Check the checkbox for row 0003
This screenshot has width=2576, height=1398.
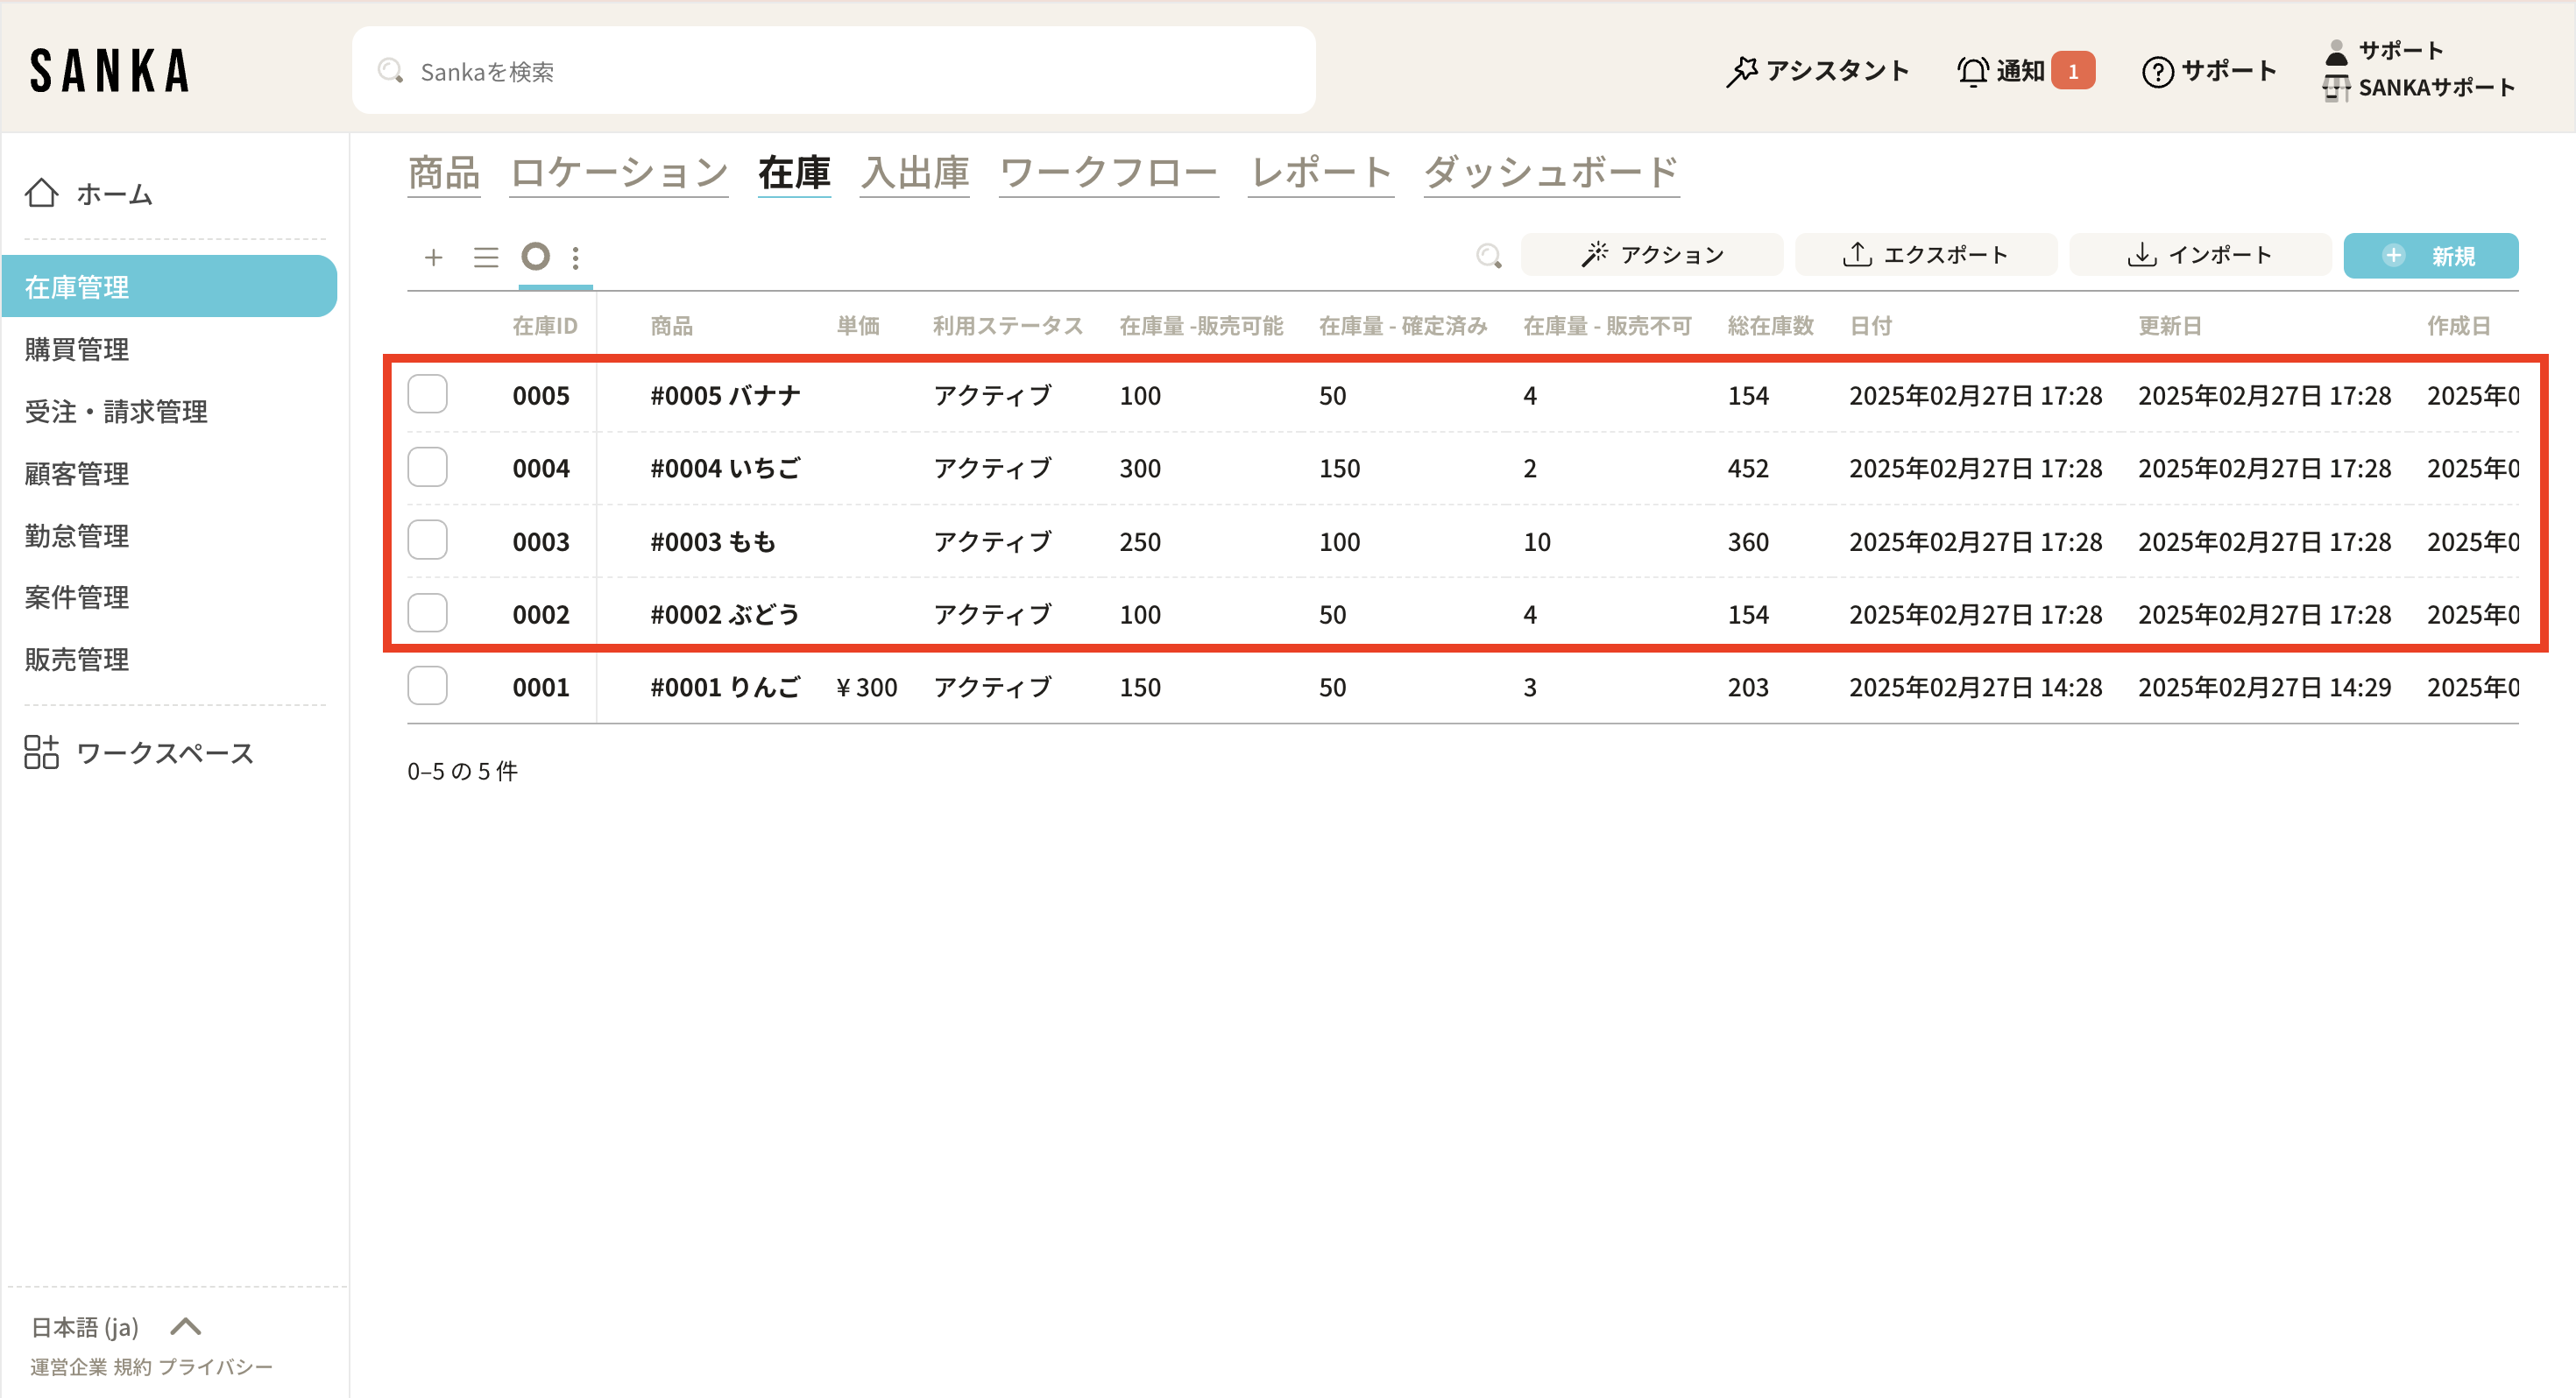pyautogui.click(x=427, y=540)
